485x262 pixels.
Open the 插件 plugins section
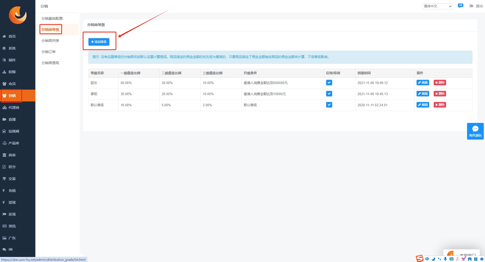(x=18, y=60)
